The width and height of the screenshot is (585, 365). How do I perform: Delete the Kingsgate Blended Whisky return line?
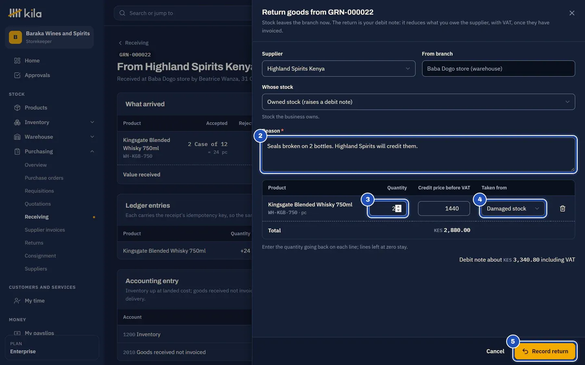coord(563,208)
